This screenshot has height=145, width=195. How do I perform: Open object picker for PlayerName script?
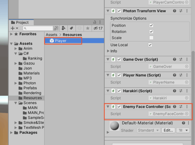(x=187, y=82)
